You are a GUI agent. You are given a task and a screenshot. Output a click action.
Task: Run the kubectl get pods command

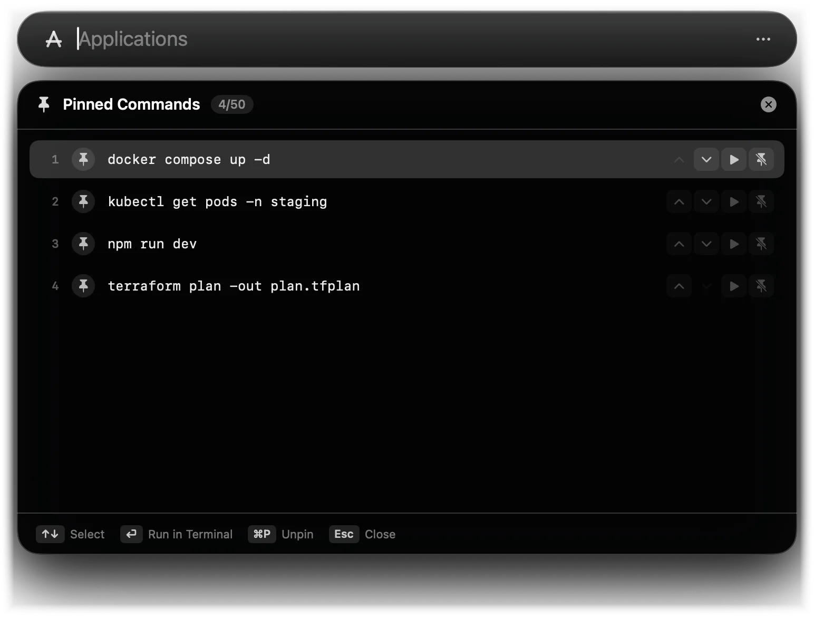[734, 201]
